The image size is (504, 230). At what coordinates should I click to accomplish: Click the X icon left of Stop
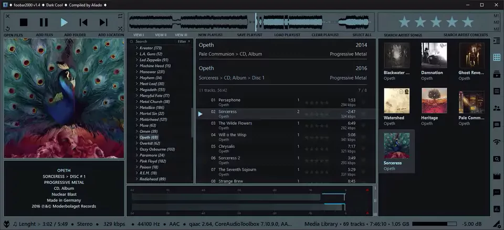(8, 16)
